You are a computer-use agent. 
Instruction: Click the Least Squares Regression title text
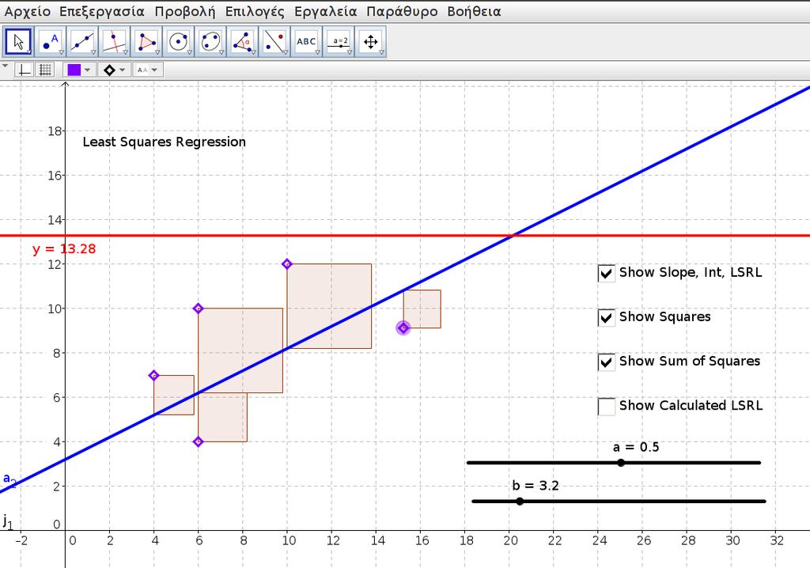[x=165, y=142]
